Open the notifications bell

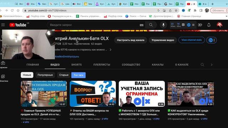(209, 25)
